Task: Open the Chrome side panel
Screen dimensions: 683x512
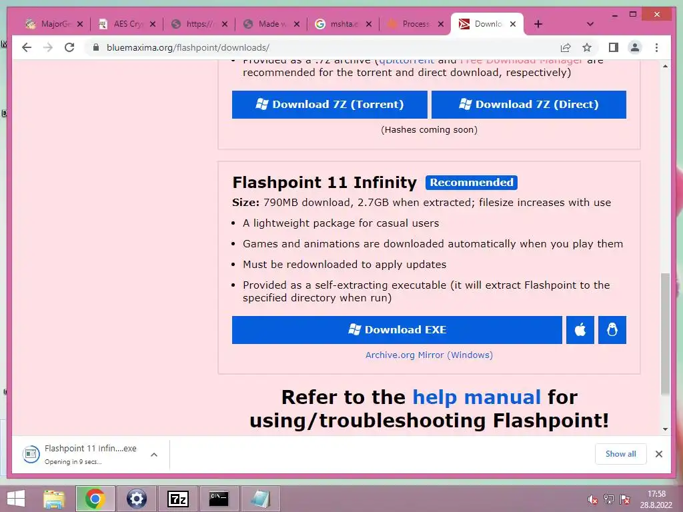Action: pos(614,47)
